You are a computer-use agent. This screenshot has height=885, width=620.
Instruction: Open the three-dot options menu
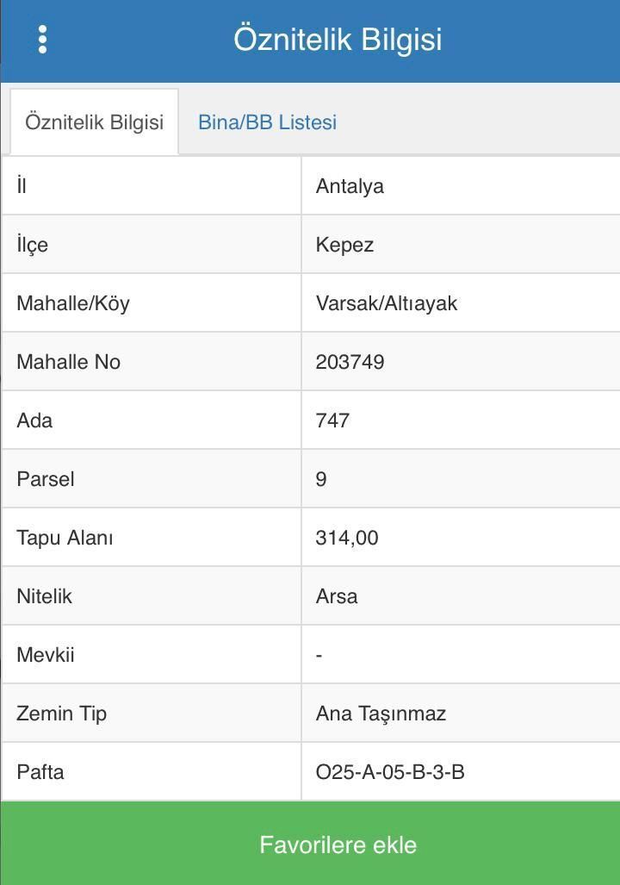click(x=42, y=39)
